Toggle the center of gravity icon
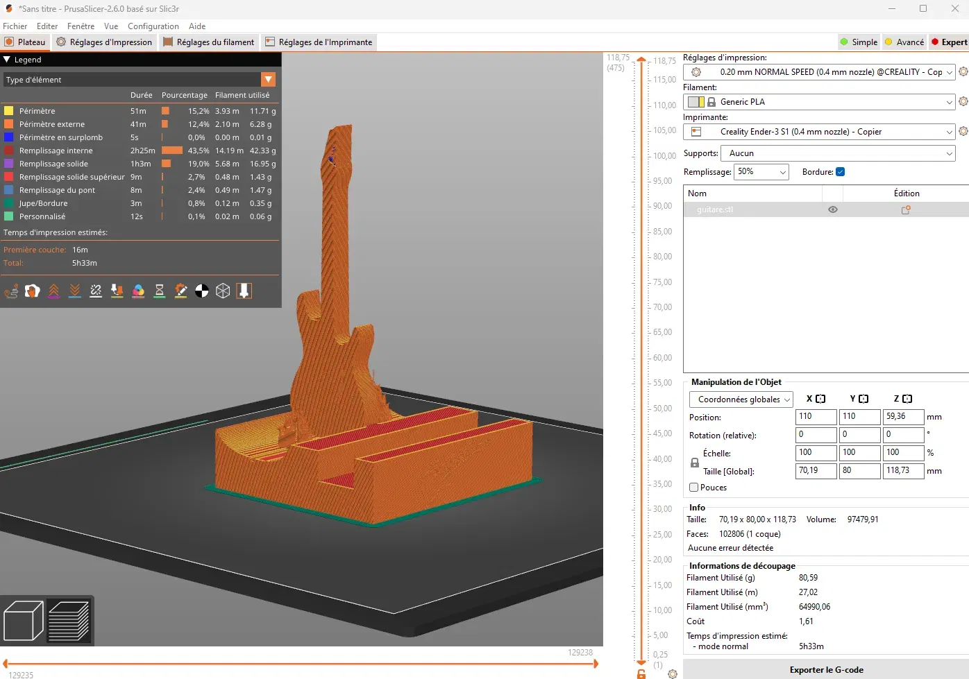969x679 pixels. 202,291
